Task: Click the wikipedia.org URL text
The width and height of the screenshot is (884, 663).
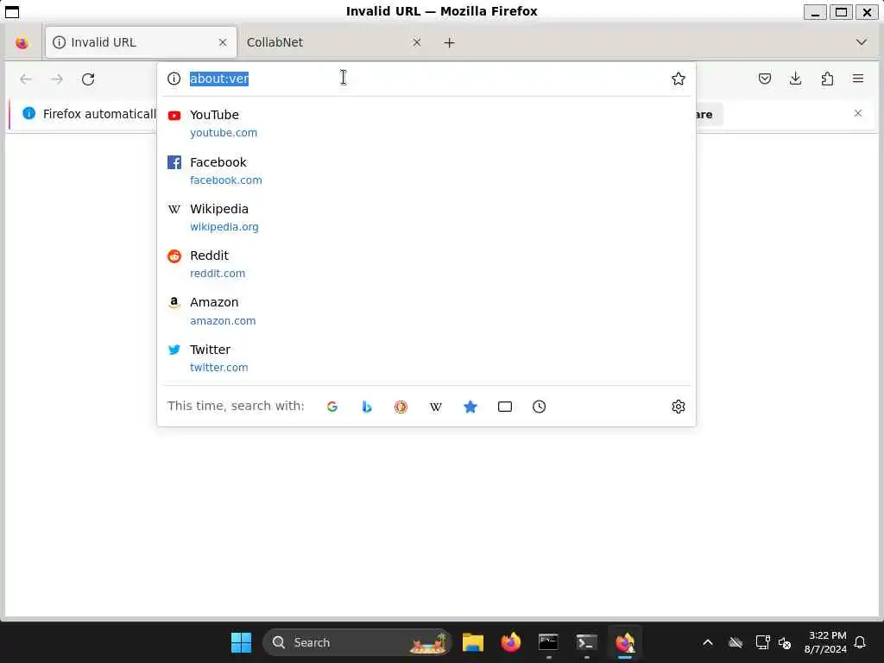Action: (x=224, y=227)
